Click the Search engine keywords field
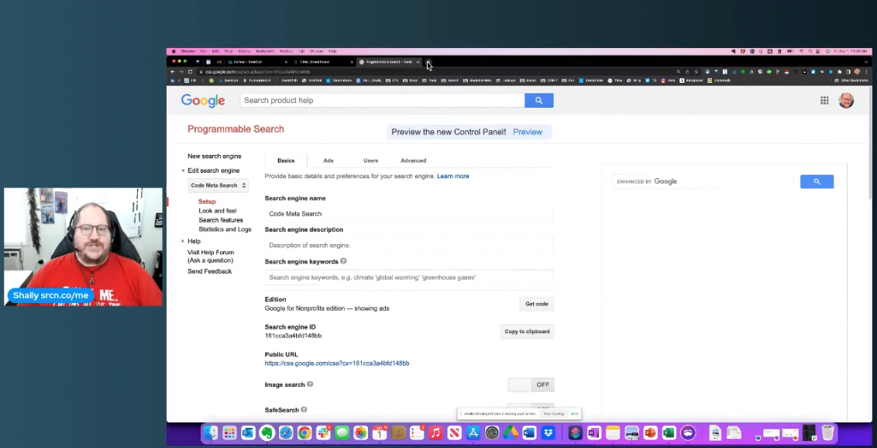The height and width of the screenshot is (448, 877). pos(409,277)
